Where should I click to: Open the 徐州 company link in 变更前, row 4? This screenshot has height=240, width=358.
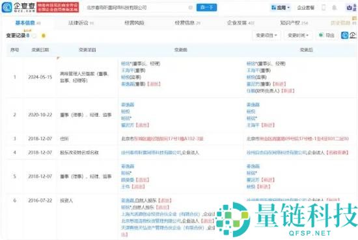(151, 152)
